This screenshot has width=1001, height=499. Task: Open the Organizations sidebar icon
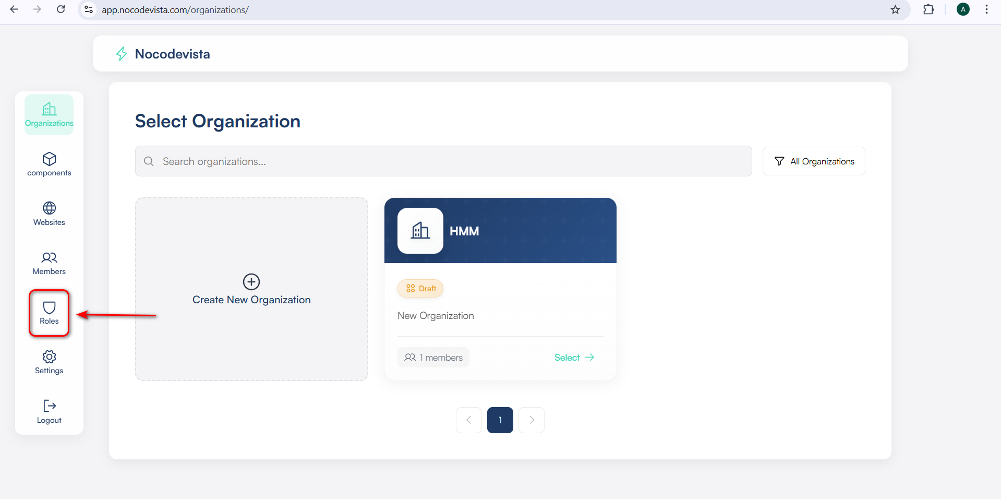pos(49,109)
